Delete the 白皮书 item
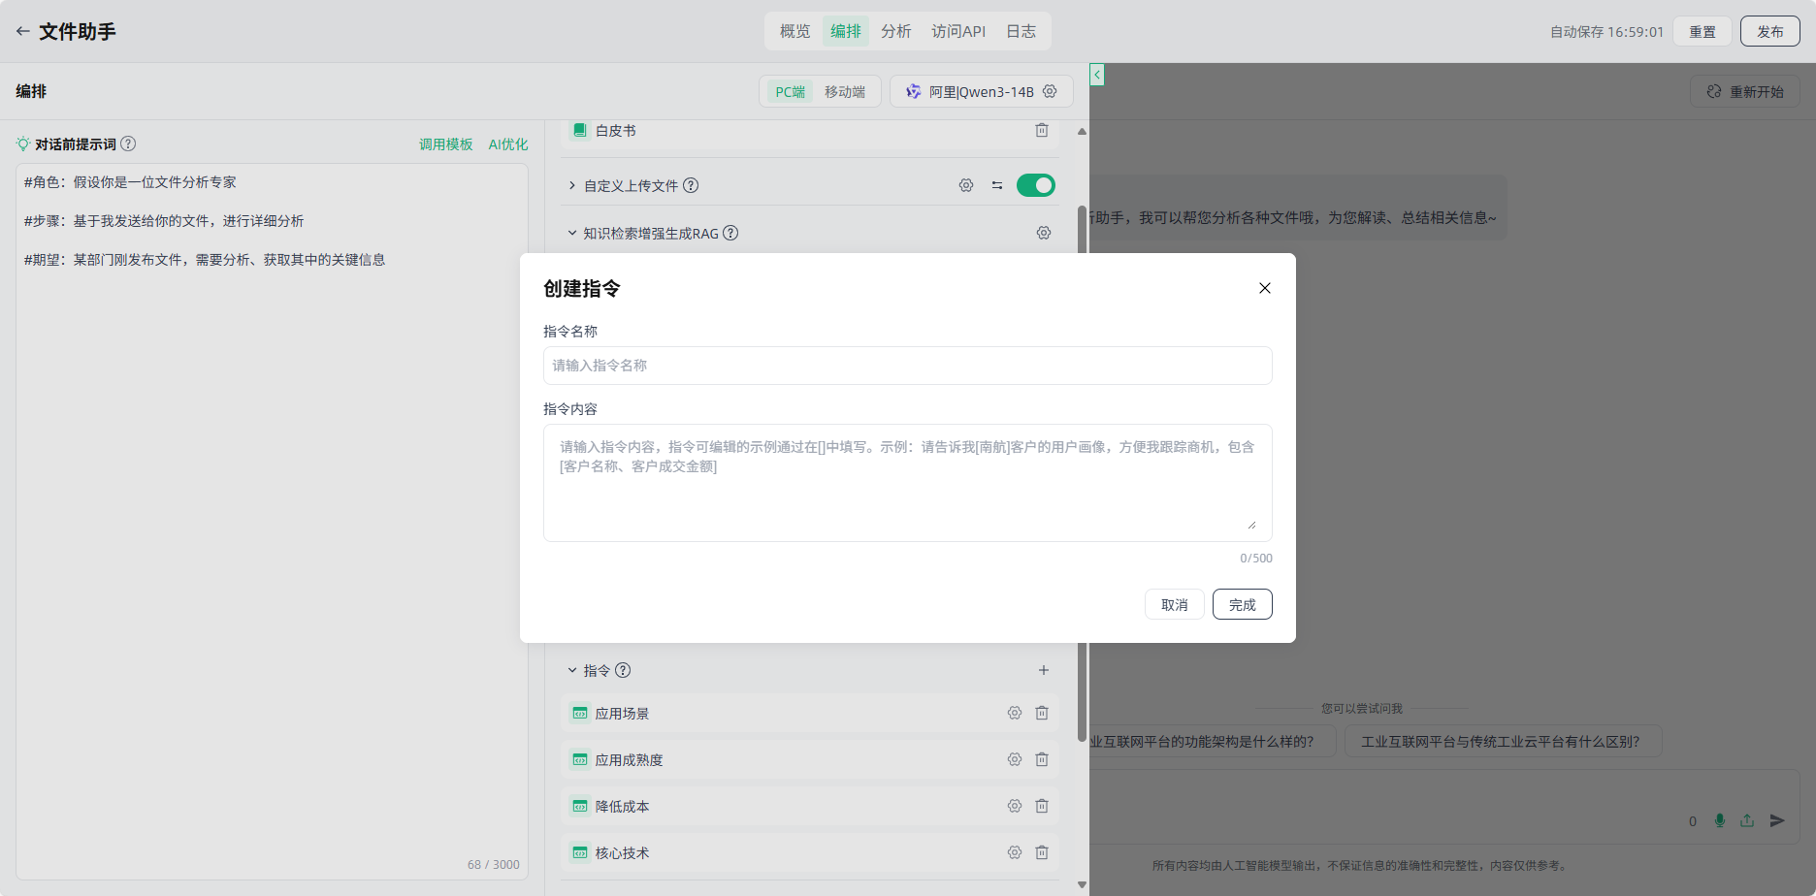 click(1042, 130)
